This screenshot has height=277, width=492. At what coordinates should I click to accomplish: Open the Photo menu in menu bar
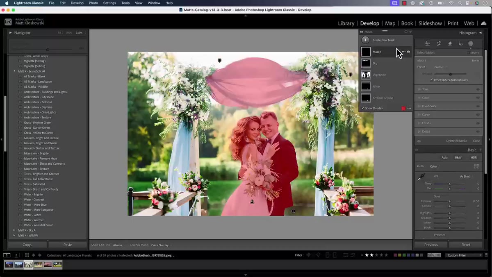click(x=93, y=3)
